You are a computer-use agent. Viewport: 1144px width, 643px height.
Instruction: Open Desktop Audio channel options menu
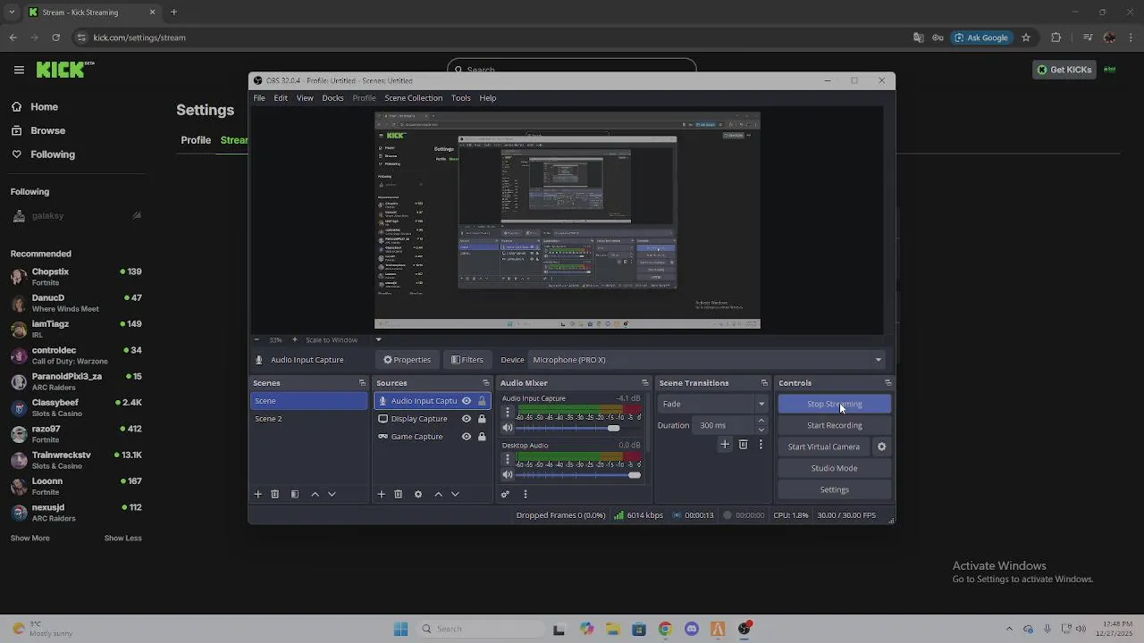508,459
